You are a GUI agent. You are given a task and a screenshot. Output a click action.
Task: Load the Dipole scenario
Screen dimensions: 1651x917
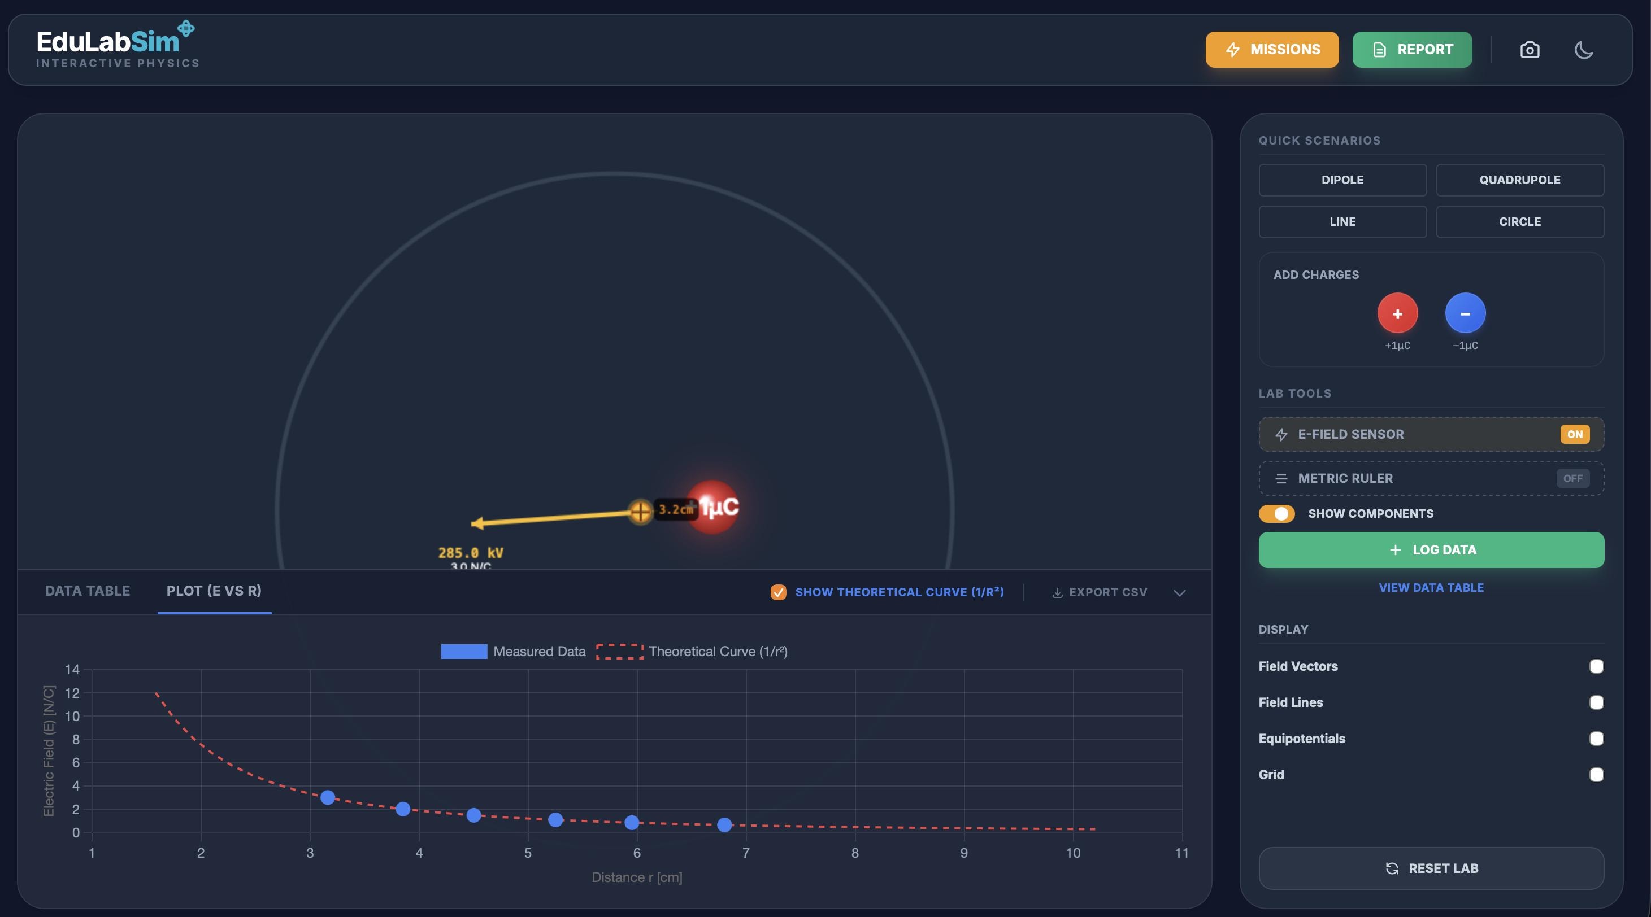[1342, 180]
